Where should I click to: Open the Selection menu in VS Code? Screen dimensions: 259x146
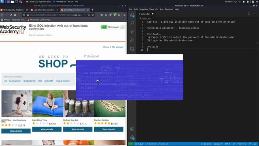(143, 9)
